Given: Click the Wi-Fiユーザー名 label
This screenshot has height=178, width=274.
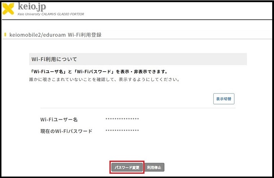Looking at the screenshot, I should coord(59,119).
